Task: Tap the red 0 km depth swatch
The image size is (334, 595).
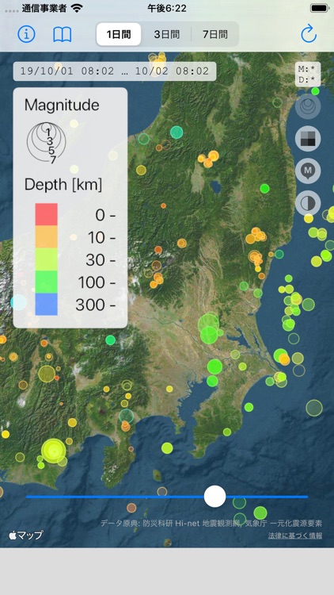Action: [46, 214]
